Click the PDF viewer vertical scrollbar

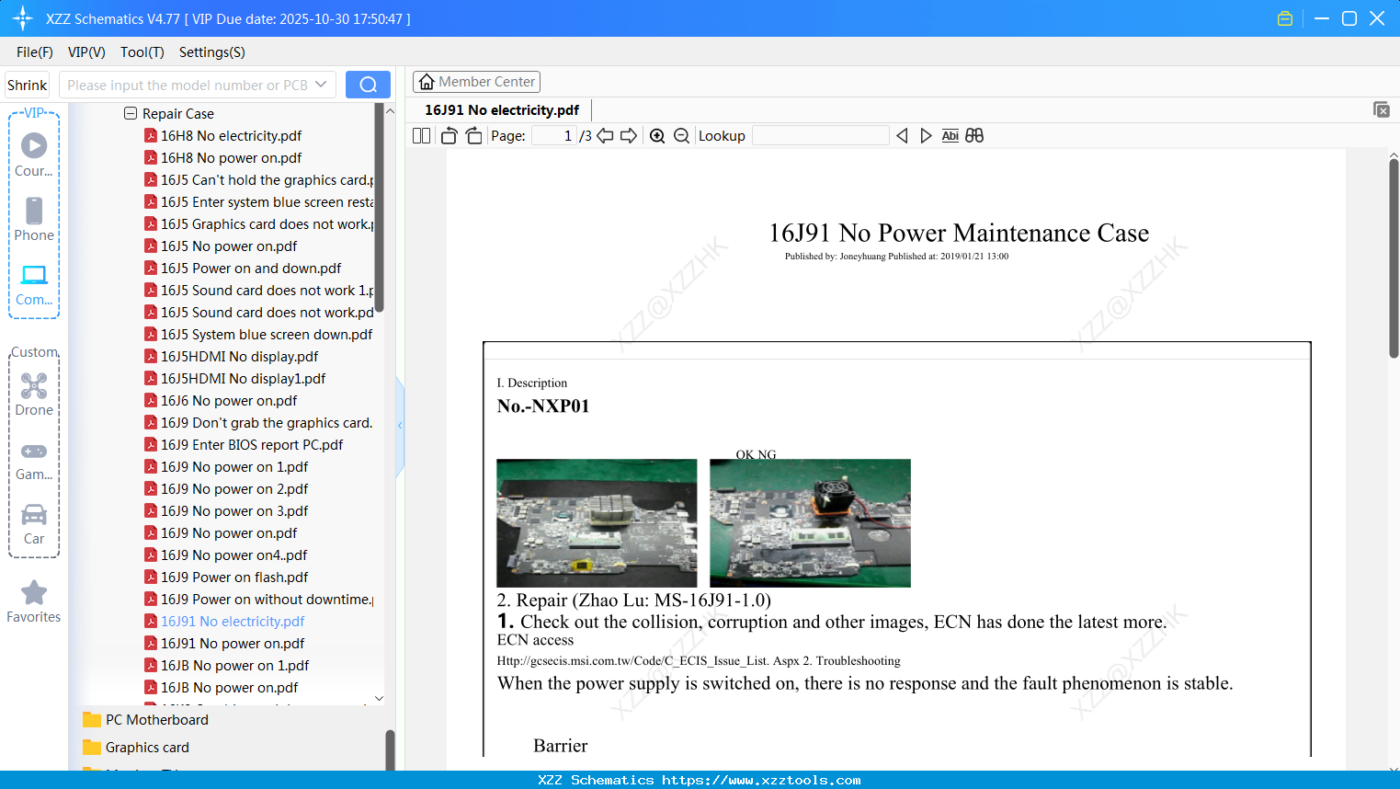coord(1394,257)
